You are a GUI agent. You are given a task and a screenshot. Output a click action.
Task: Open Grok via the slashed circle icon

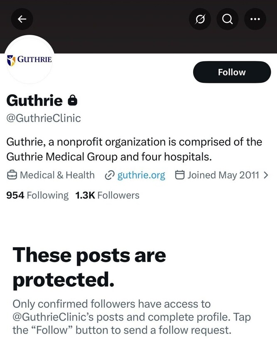tap(200, 19)
